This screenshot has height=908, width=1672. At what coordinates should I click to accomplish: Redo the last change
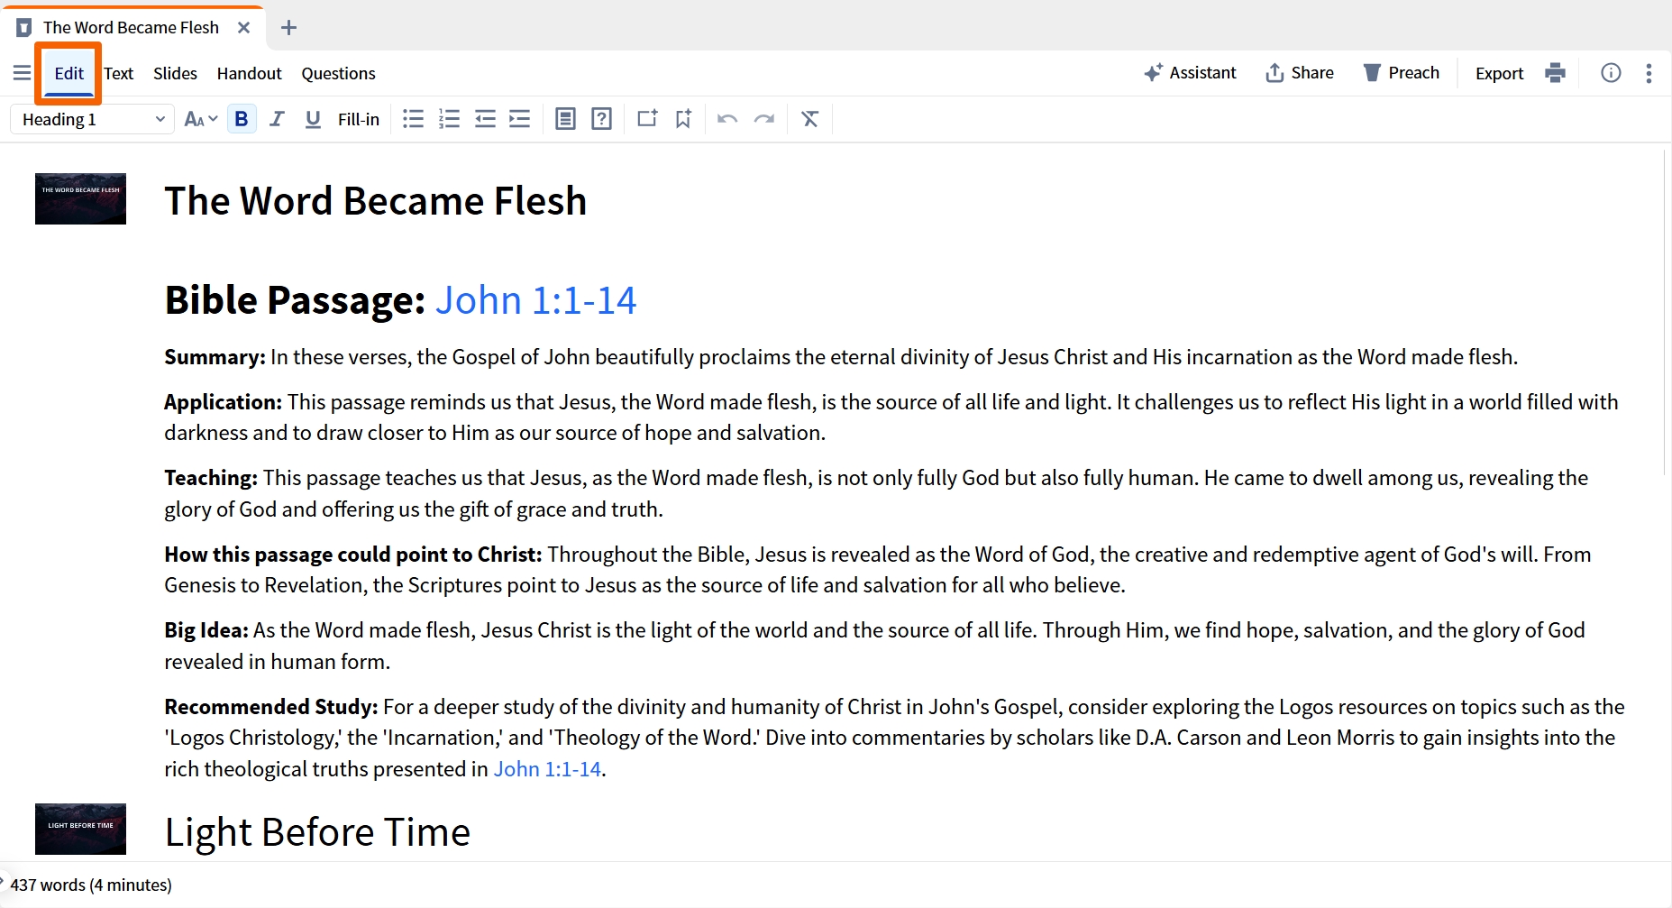pyautogui.click(x=764, y=119)
